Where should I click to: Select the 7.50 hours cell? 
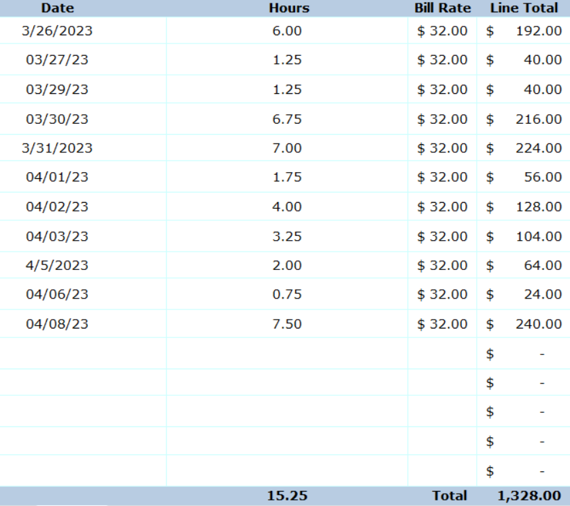point(287,324)
